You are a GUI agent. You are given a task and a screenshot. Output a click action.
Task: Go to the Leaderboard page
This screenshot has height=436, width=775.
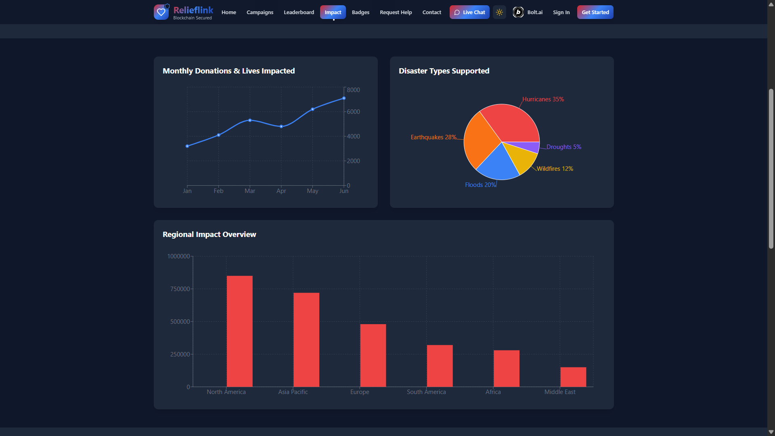(299, 12)
